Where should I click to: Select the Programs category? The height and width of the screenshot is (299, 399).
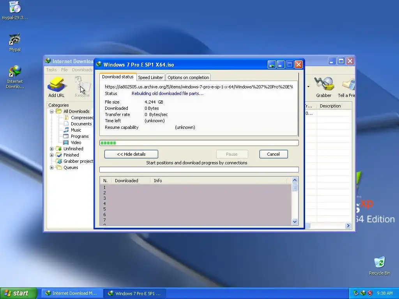click(76, 136)
